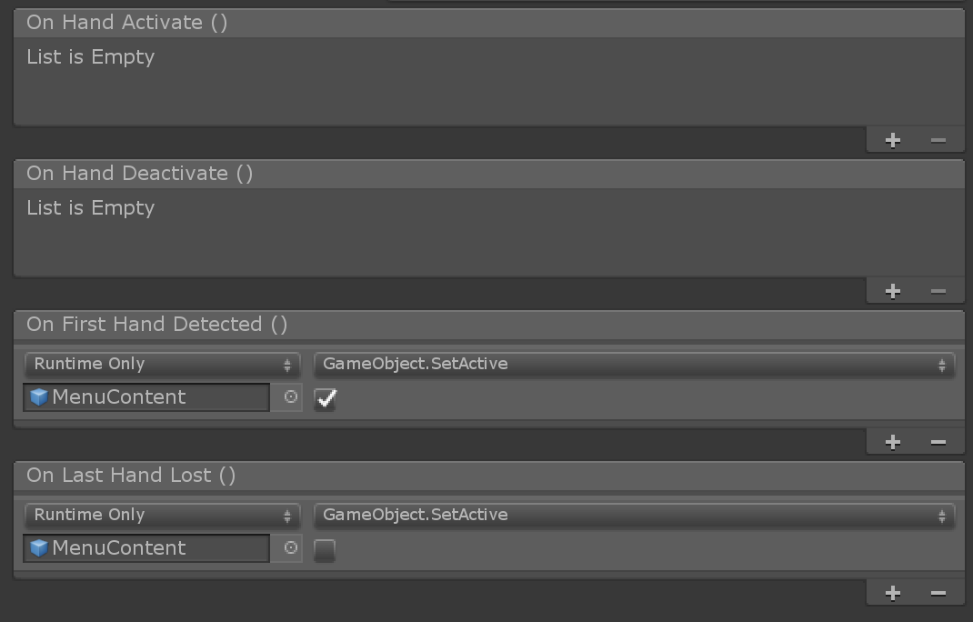The image size is (973, 622).
Task: Click the plus icon under On Hand Activate
Action: click(892, 140)
